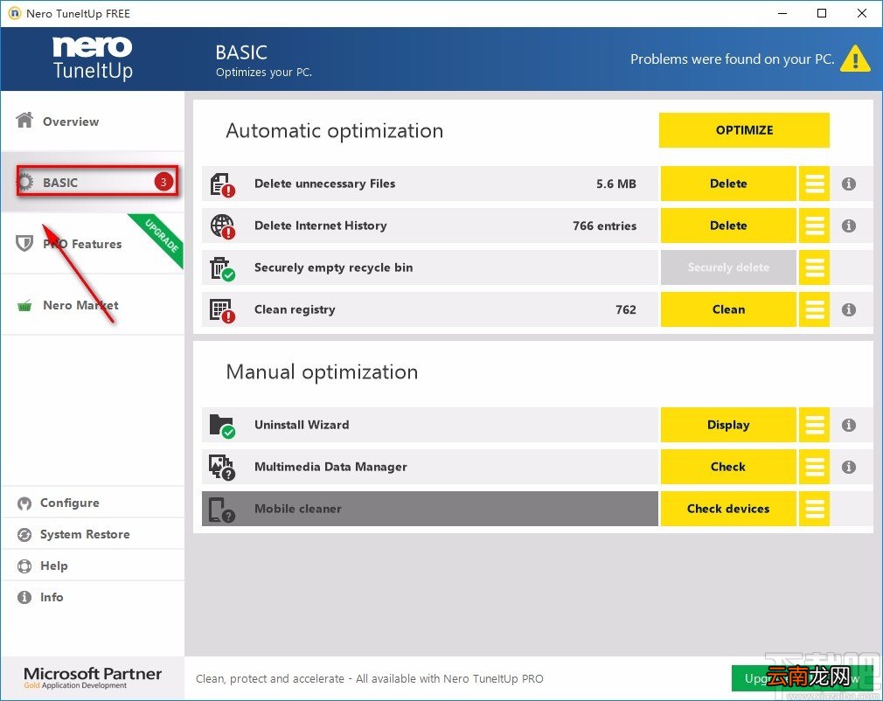Click the Nero Market basket icon

[x=24, y=306]
